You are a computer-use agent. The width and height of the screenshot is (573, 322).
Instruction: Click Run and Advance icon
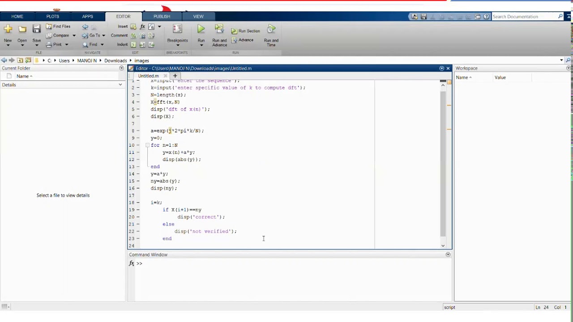(219, 29)
